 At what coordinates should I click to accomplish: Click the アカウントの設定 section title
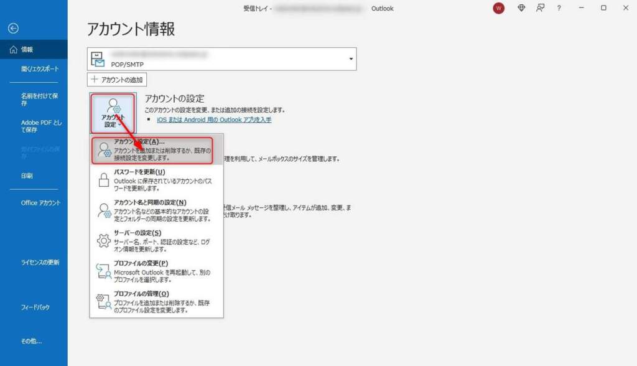tap(175, 98)
